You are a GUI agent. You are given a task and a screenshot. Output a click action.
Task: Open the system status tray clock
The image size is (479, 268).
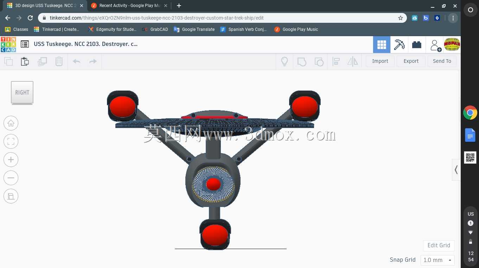471,237
